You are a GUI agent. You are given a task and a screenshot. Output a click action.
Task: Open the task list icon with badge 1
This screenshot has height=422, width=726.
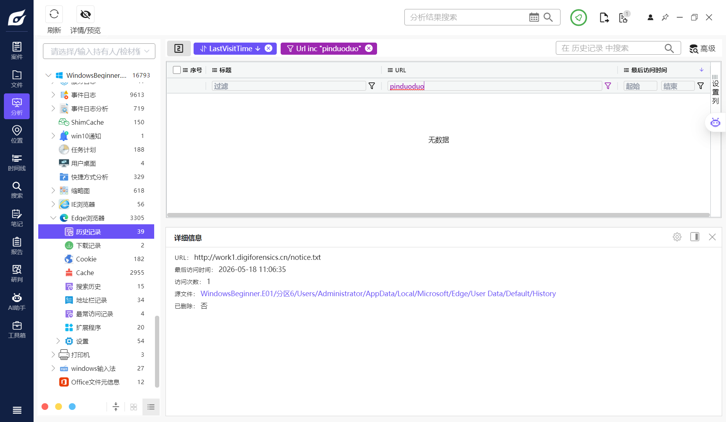[x=624, y=17]
